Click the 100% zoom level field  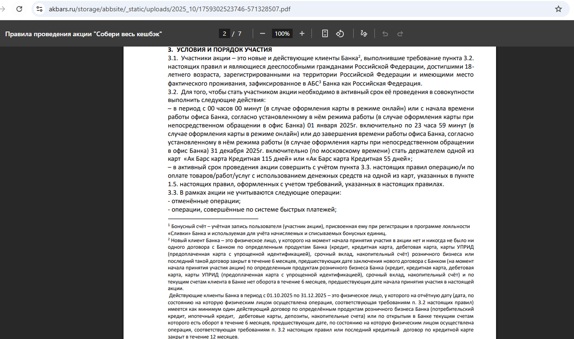point(282,34)
